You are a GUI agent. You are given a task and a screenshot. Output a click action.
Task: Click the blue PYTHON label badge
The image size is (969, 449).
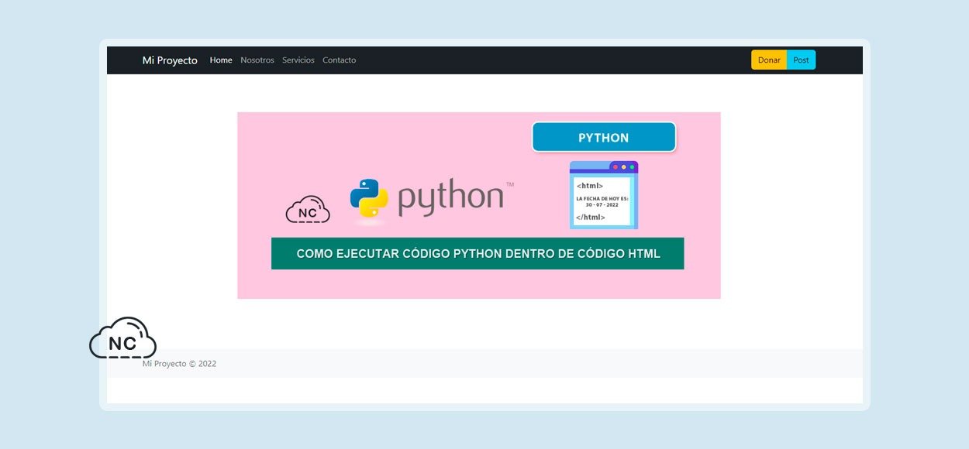pos(604,138)
